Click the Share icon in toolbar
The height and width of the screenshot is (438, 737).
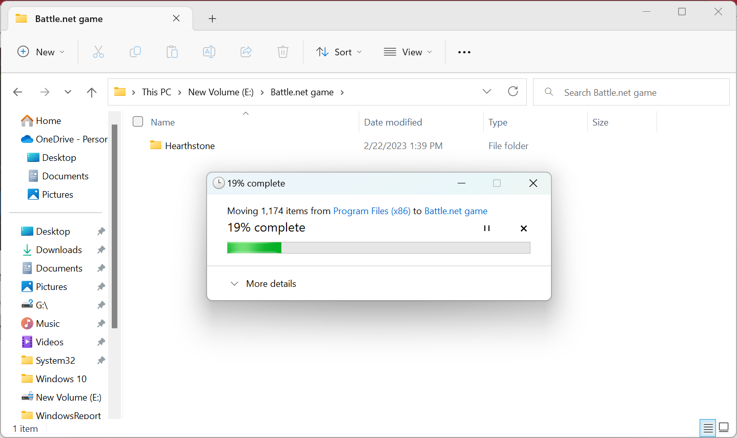(x=246, y=52)
